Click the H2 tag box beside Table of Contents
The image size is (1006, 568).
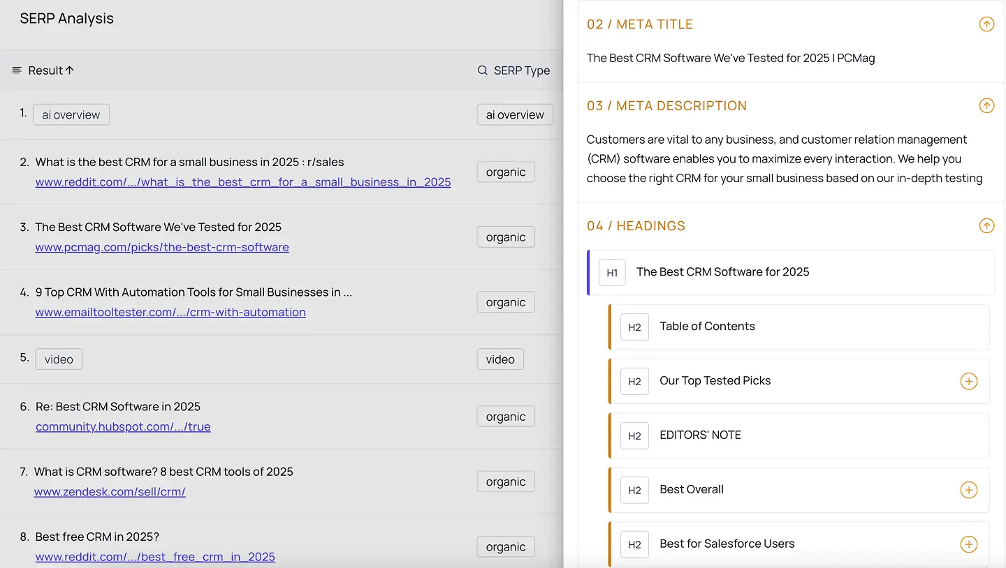(x=634, y=327)
